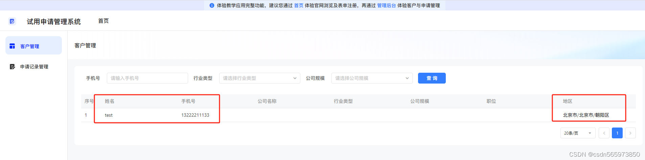The image size is (645, 160).
Task: Click the 试用申请管理系统 title
Action: click(x=54, y=22)
